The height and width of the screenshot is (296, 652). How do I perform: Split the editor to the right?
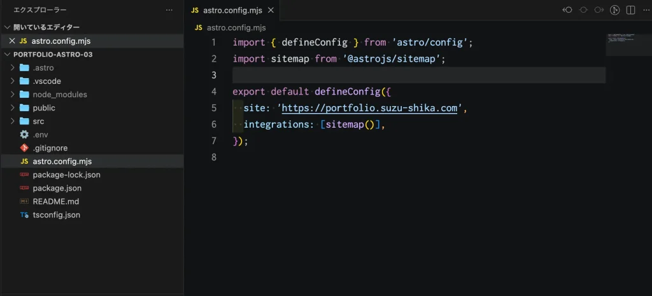pos(631,10)
